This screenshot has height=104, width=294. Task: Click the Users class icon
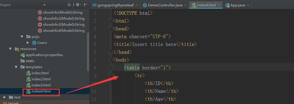point(34,43)
